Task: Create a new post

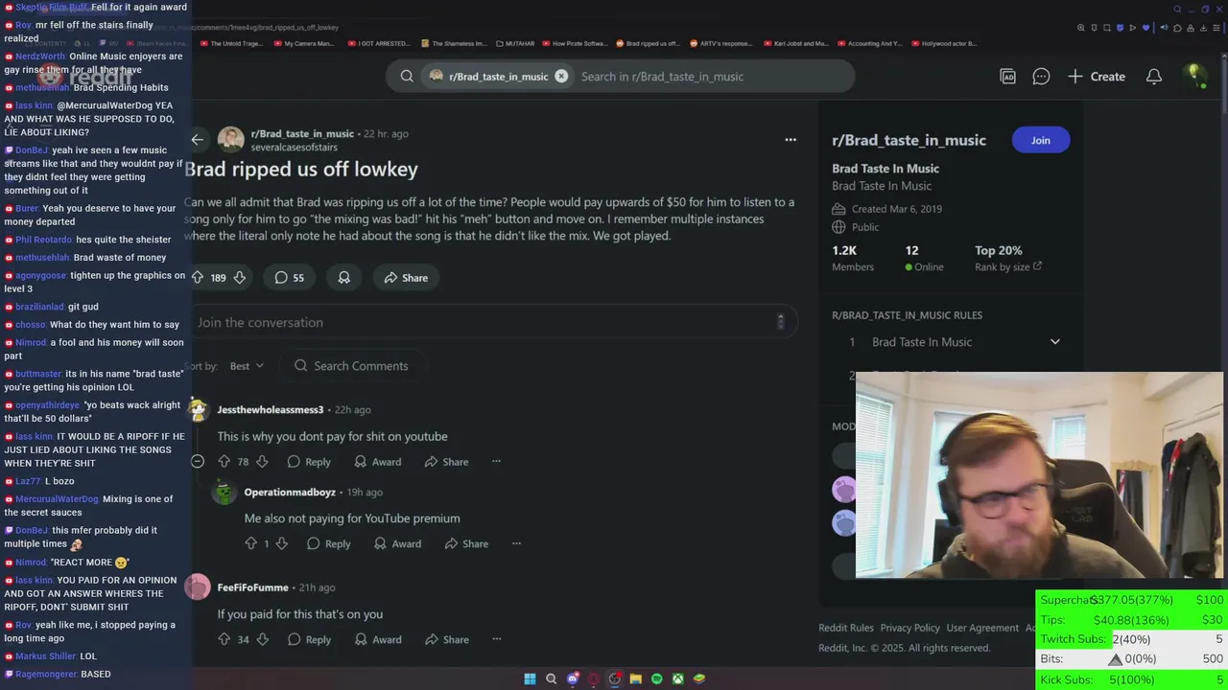Action: click(x=1097, y=77)
